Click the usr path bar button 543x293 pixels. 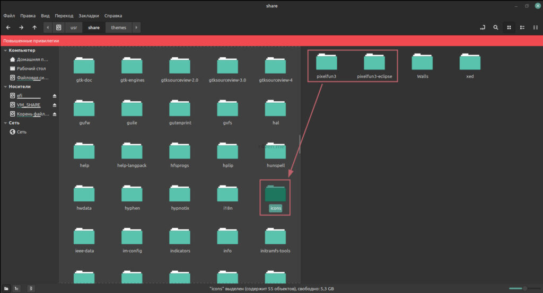74,28
